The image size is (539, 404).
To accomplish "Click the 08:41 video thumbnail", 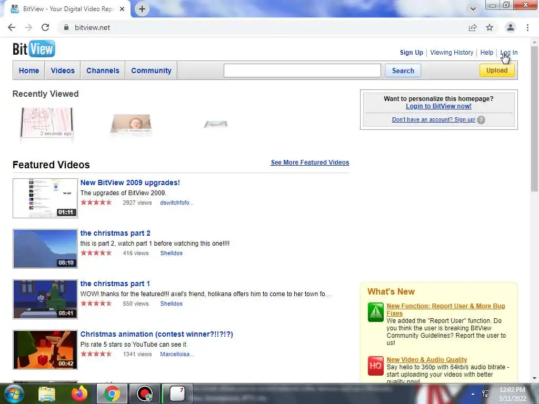I will pyautogui.click(x=45, y=299).
